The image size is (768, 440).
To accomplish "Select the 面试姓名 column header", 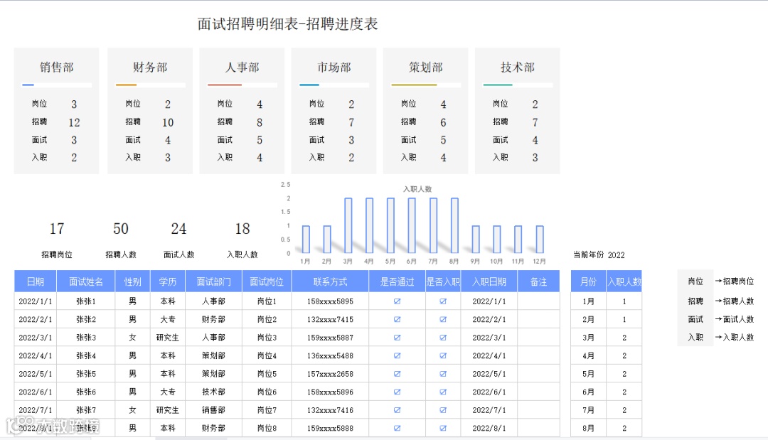I will pyautogui.click(x=86, y=281).
